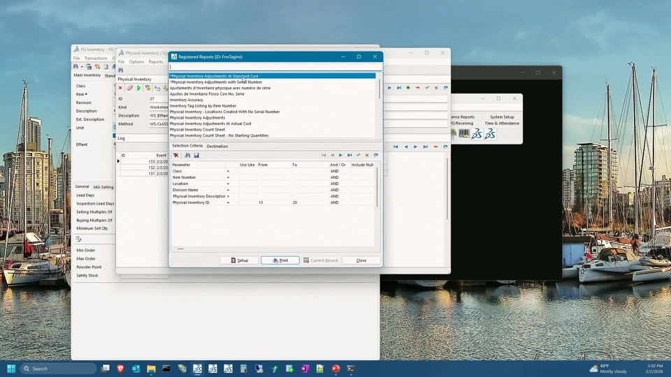Click the Windows Start button
The width and height of the screenshot is (671, 377).
(x=12, y=369)
